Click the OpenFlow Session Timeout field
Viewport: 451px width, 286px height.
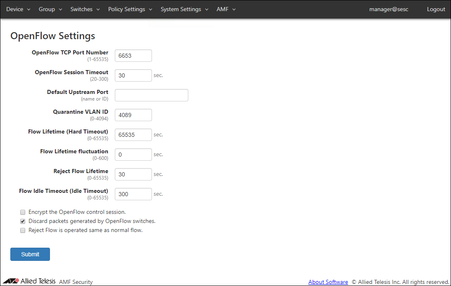[133, 75]
